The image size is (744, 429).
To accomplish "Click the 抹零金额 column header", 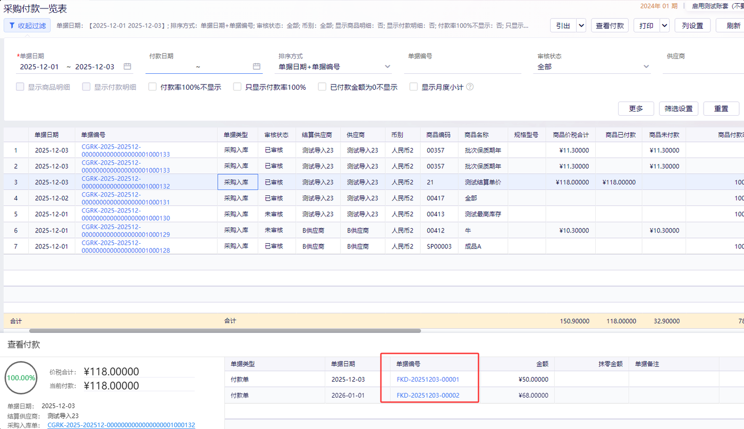I will (x=591, y=364).
